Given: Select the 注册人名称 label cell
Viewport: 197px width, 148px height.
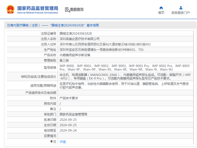Looking at the screenshot, I should pos(32,39).
